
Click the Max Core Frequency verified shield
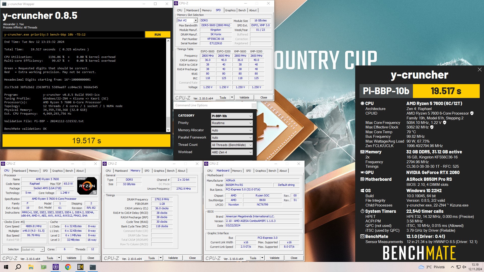[445, 122]
